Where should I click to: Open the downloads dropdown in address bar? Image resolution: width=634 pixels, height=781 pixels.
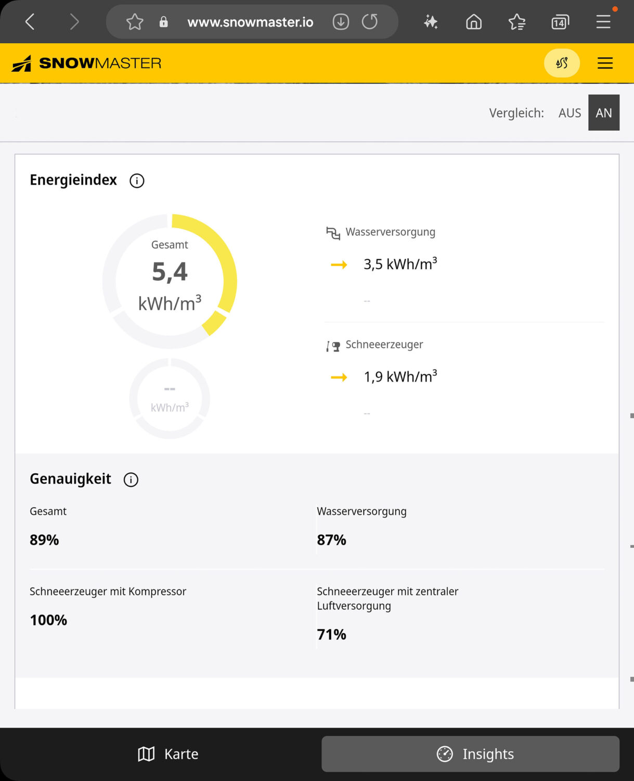340,21
